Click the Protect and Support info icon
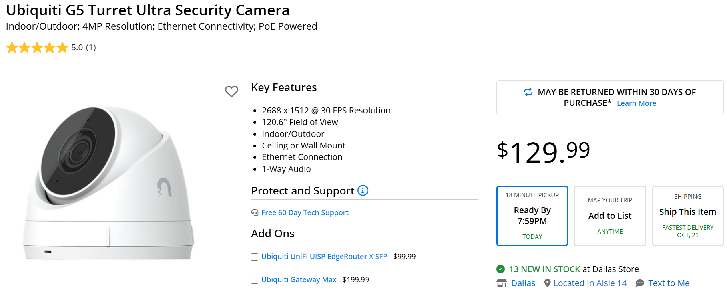Screen dimensions: 727x297 (x=363, y=190)
